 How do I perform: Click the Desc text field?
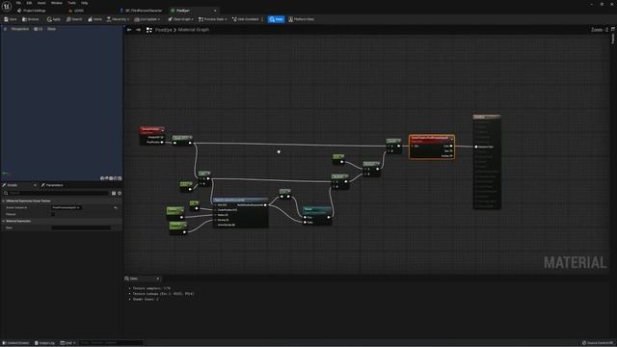tap(81, 227)
